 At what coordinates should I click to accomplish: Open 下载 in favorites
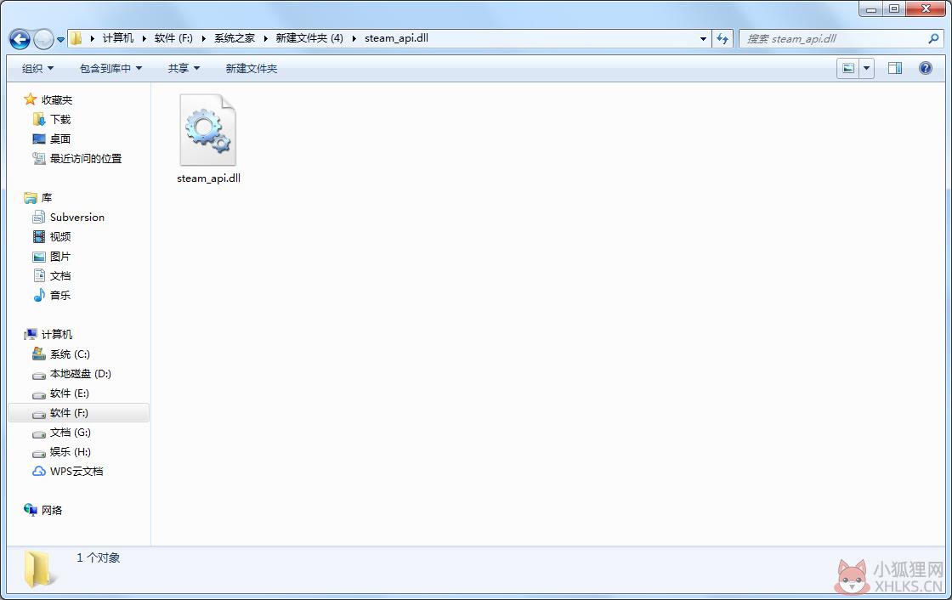coord(60,120)
